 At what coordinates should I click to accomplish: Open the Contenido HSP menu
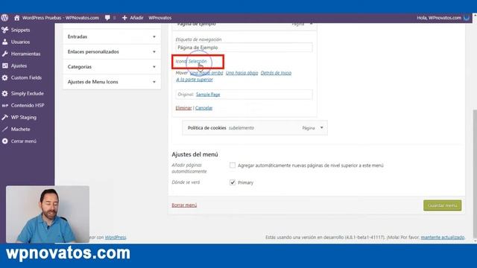pos(28,106)
